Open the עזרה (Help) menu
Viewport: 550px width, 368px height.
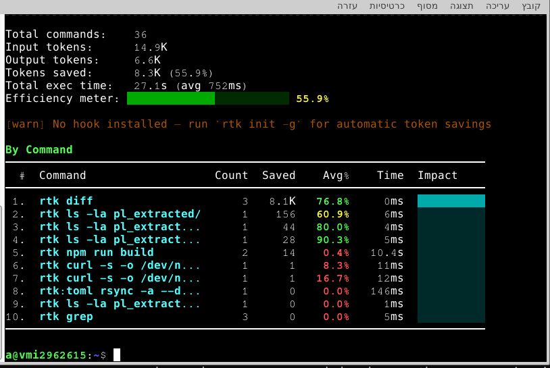tap(347, 6)
